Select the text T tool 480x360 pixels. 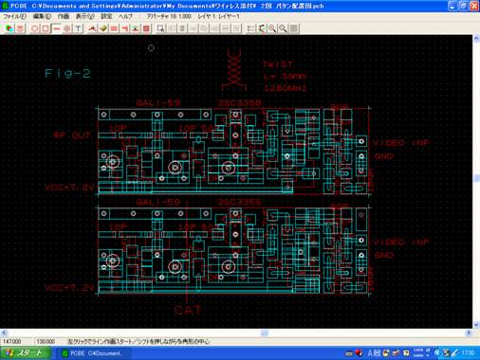(78, 28)
